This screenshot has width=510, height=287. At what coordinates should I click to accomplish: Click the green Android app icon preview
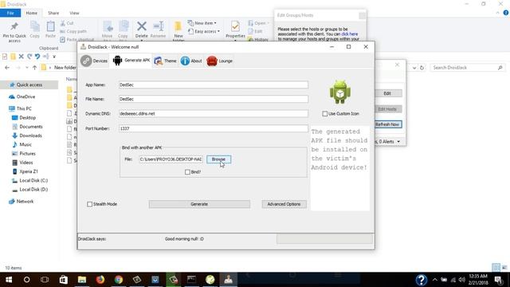340,92
